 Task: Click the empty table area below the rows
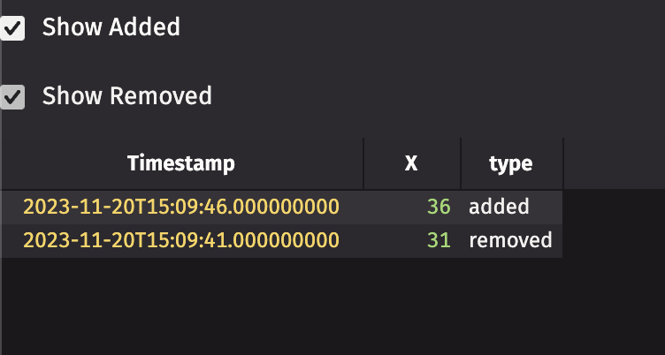click(283, 305)
